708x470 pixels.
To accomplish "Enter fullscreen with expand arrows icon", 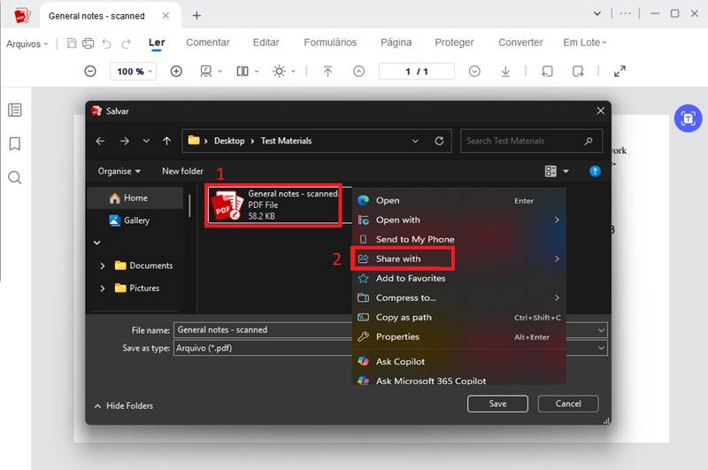I will [x=620, y=71].
